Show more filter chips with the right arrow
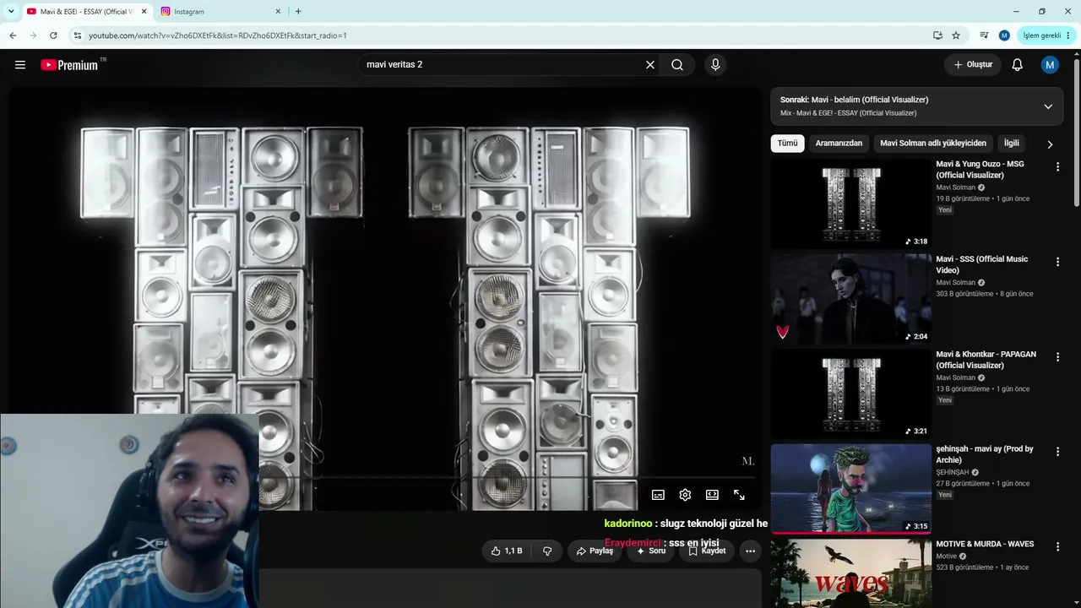The image size is (1081, 608). 1050,144
